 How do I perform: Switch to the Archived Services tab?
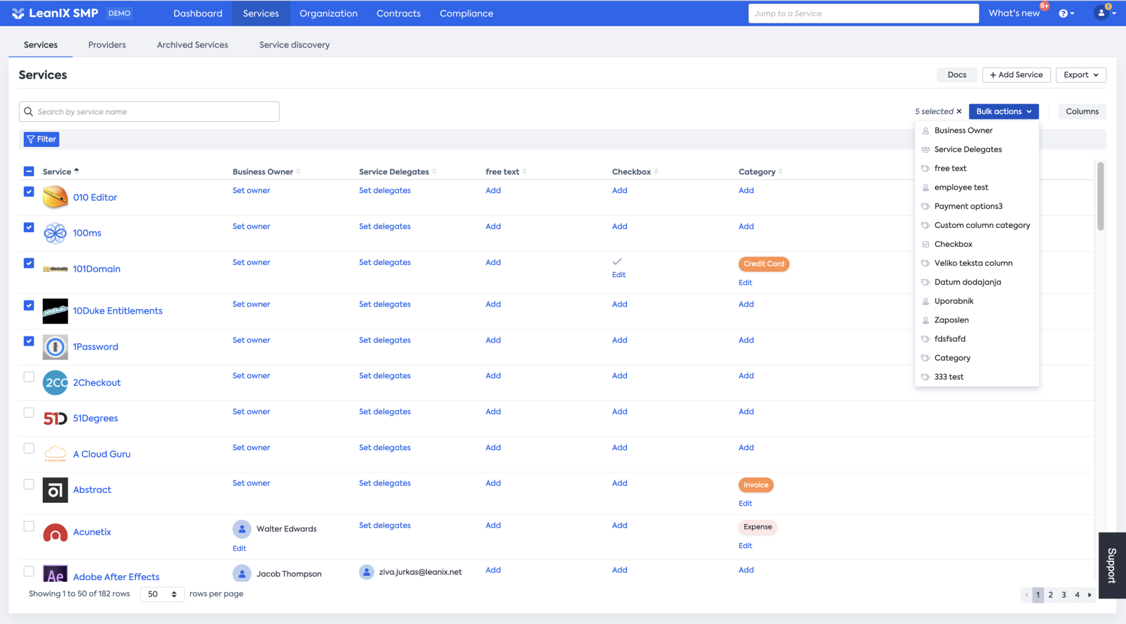192,45
